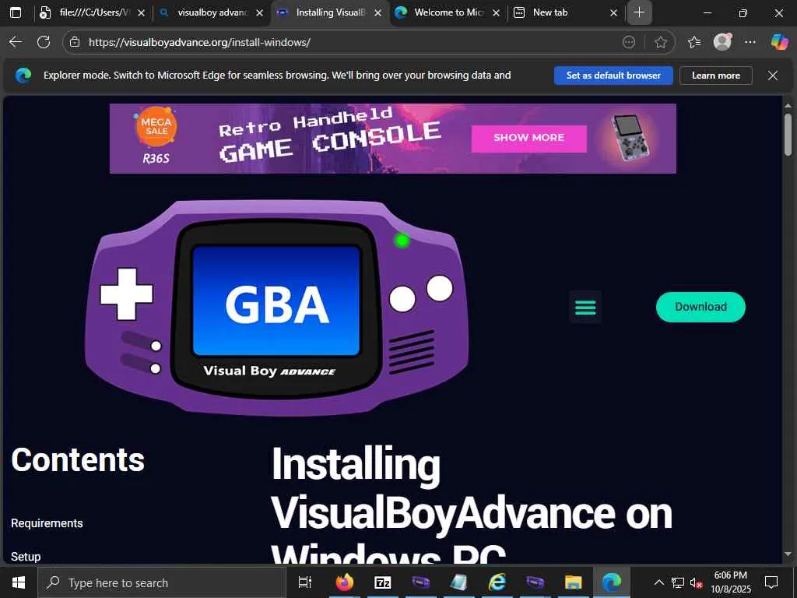Open Task View on the taskbar
This screenshot has width=797, height=598.
coord(305,582)
